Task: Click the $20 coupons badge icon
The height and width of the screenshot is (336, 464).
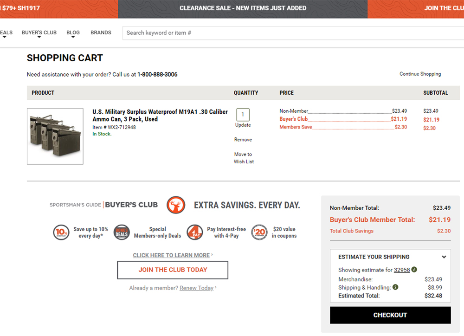Action: point(259,233)
